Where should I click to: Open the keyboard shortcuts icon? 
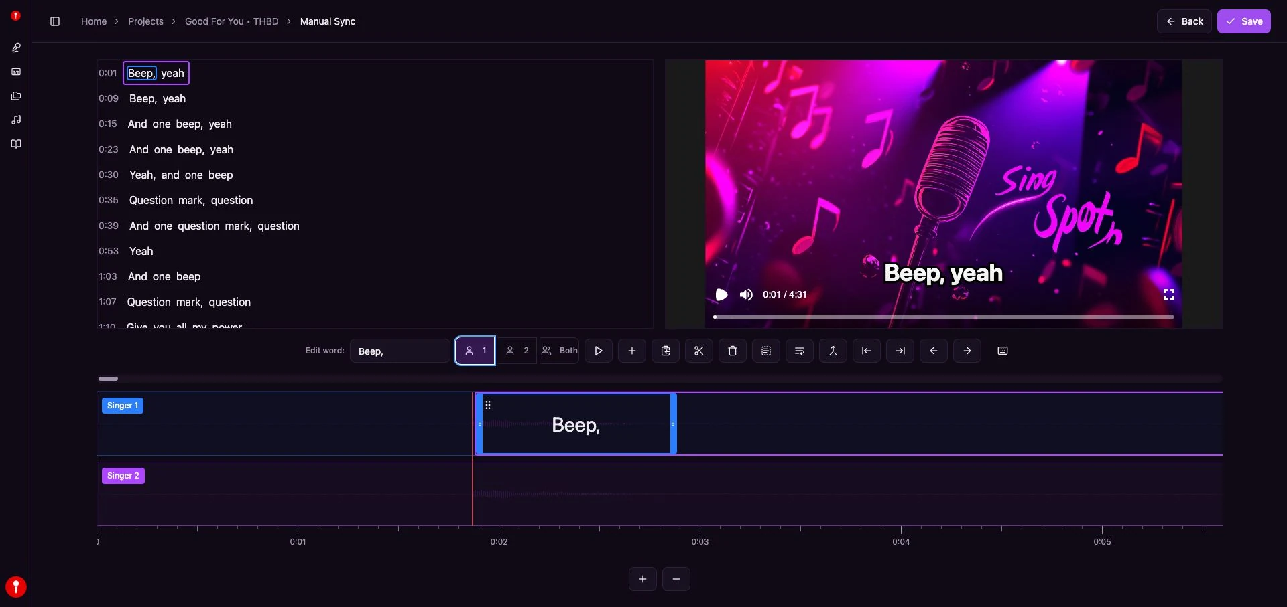pyautogui.click(x=1003, y=351)
